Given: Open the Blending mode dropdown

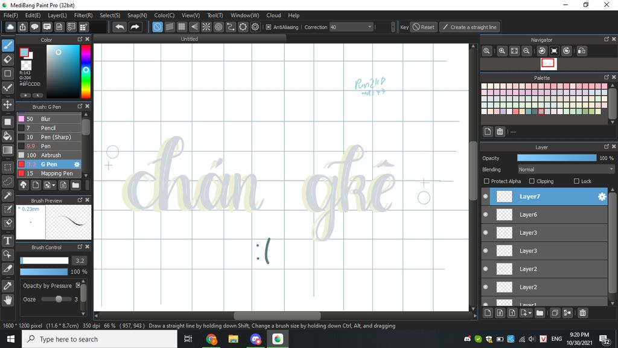Looking at the screenshot, I should tap(566, 169).
